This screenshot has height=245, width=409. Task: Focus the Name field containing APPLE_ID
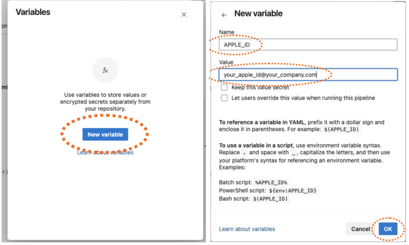point(308,45)
